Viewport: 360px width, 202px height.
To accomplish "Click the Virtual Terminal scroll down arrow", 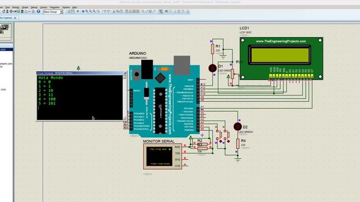I will click(x=124, y=118).
